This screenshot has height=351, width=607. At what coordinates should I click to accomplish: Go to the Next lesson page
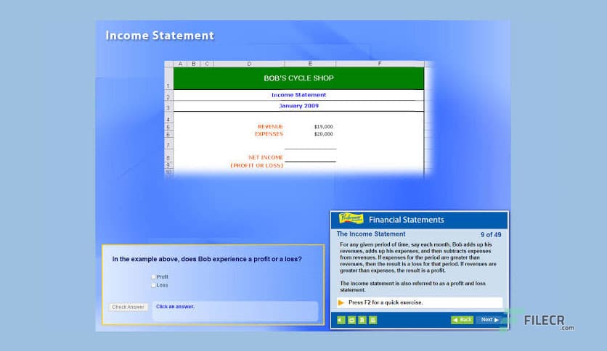click(x=489, y=320)
